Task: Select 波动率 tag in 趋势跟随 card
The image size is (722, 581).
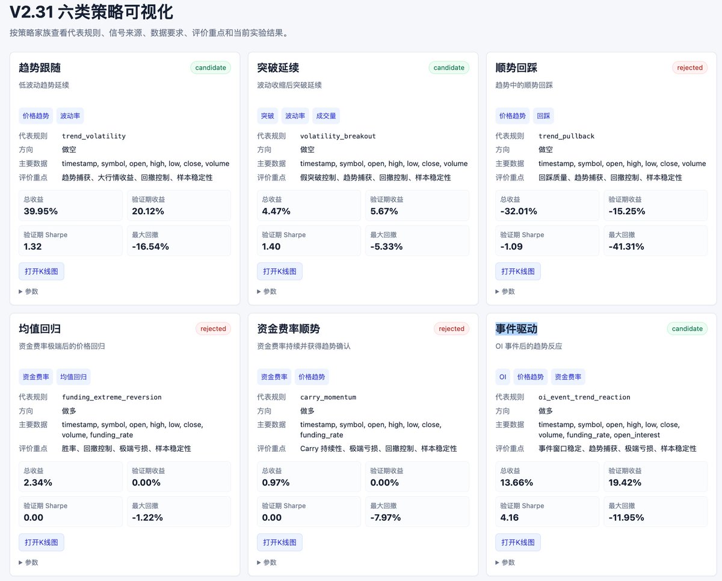Action: pyautogui.click(x=70, y=116)
